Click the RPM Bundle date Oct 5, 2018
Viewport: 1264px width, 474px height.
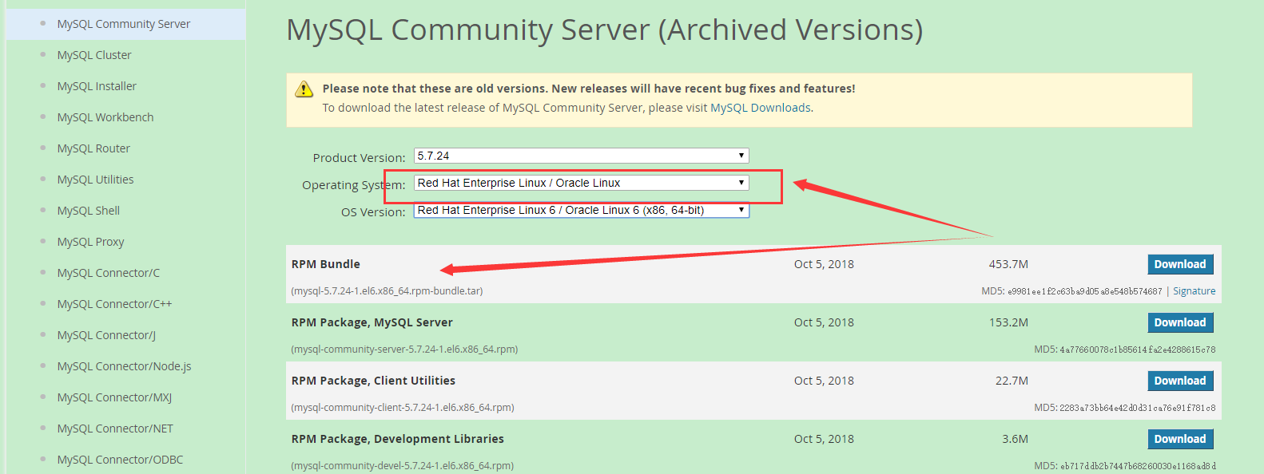(x=824, y=264)
